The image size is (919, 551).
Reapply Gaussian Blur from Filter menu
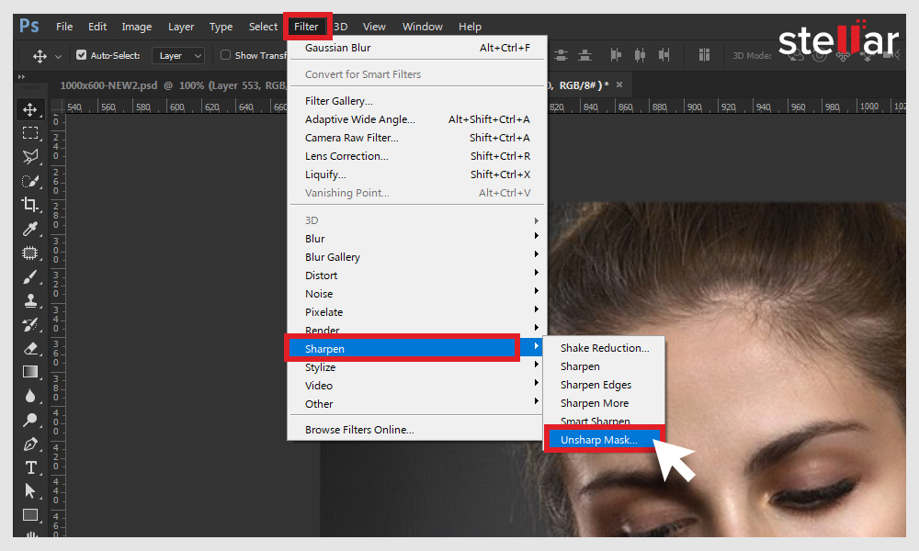(x=416, y=48)
